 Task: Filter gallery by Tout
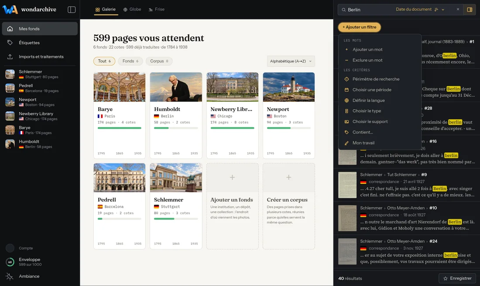pyautogui.click(x=104, y=61)
